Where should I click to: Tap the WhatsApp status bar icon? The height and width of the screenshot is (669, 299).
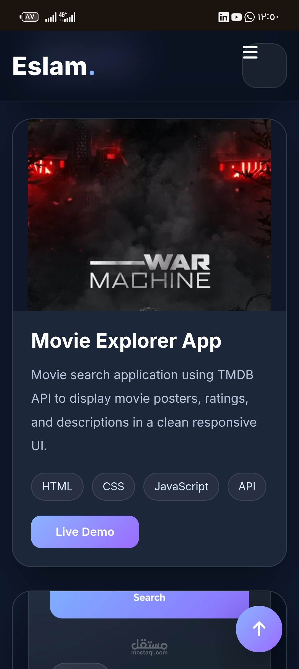[x=249, y=17]
